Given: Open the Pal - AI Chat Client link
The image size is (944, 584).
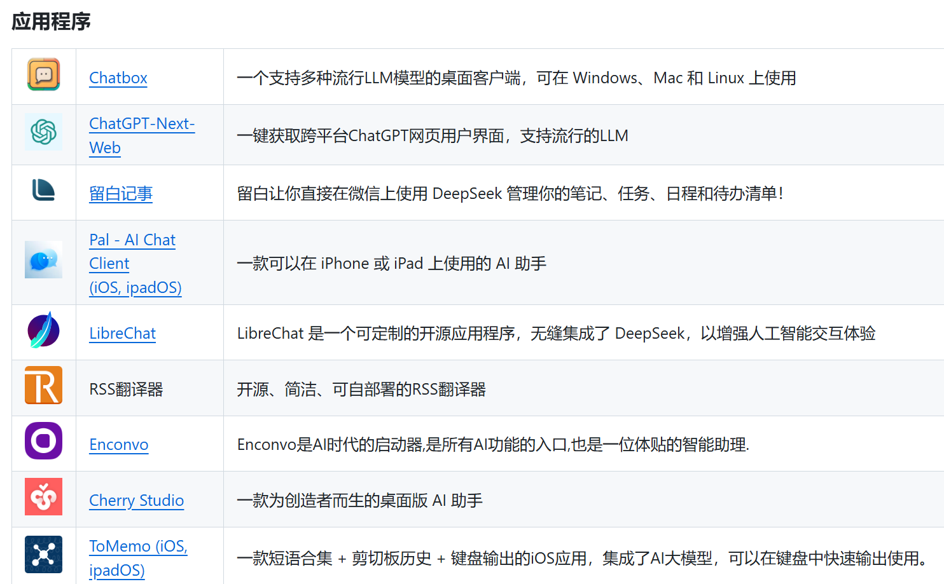Looking at the screenshot, I should [135, 264].
